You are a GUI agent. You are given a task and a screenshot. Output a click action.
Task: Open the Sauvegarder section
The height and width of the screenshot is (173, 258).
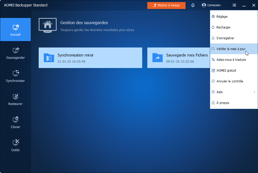[15, 53]
